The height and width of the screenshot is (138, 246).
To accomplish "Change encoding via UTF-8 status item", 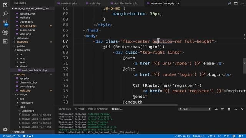I will pyautogui.click(x=211, y=136).
